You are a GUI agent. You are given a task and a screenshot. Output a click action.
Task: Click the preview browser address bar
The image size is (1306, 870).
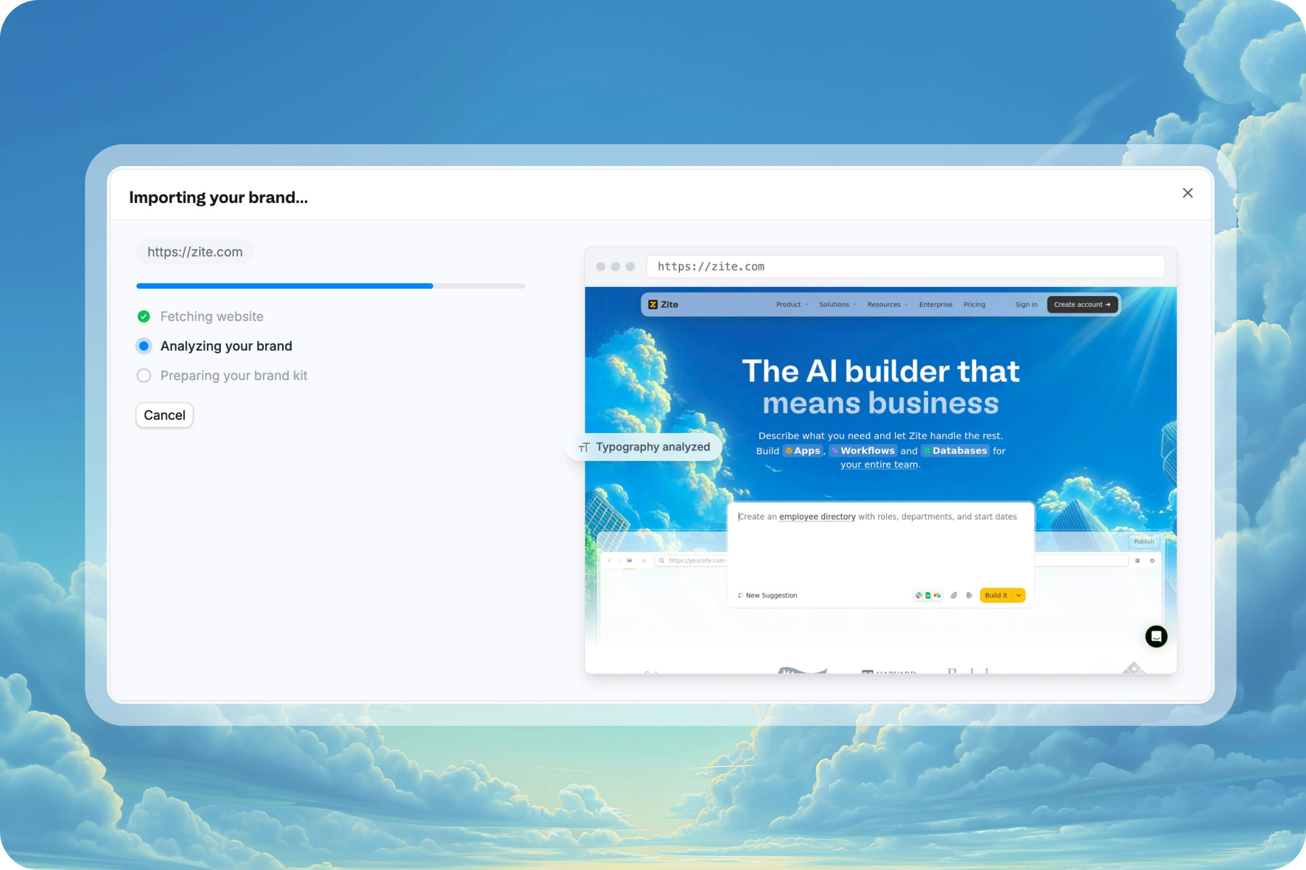[x=905, y=267]
